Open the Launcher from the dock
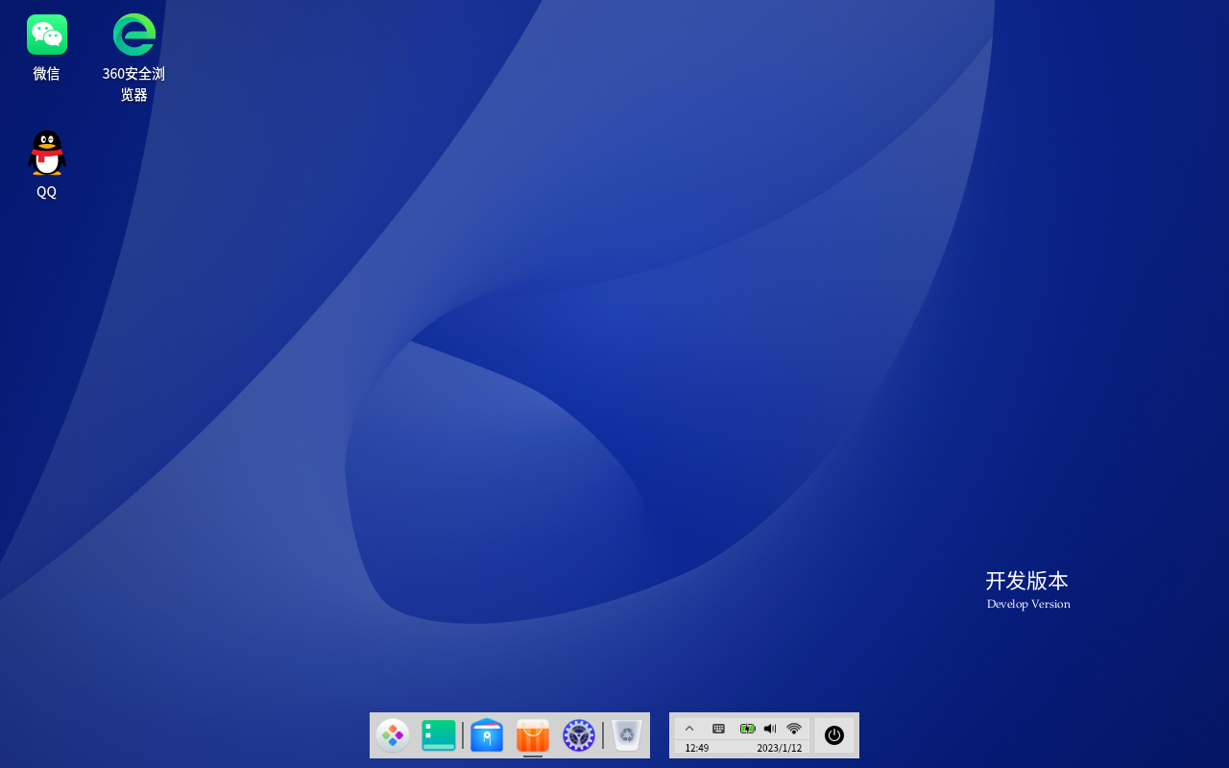 [x=393, y=735]
